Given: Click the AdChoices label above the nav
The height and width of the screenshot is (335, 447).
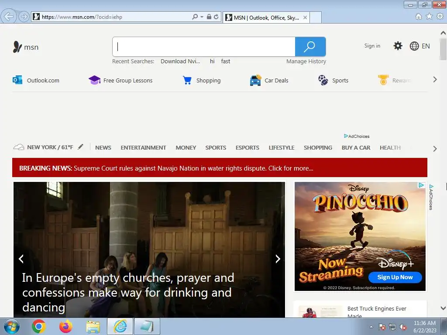Looking at the screenshot, I should coord(357,136).
